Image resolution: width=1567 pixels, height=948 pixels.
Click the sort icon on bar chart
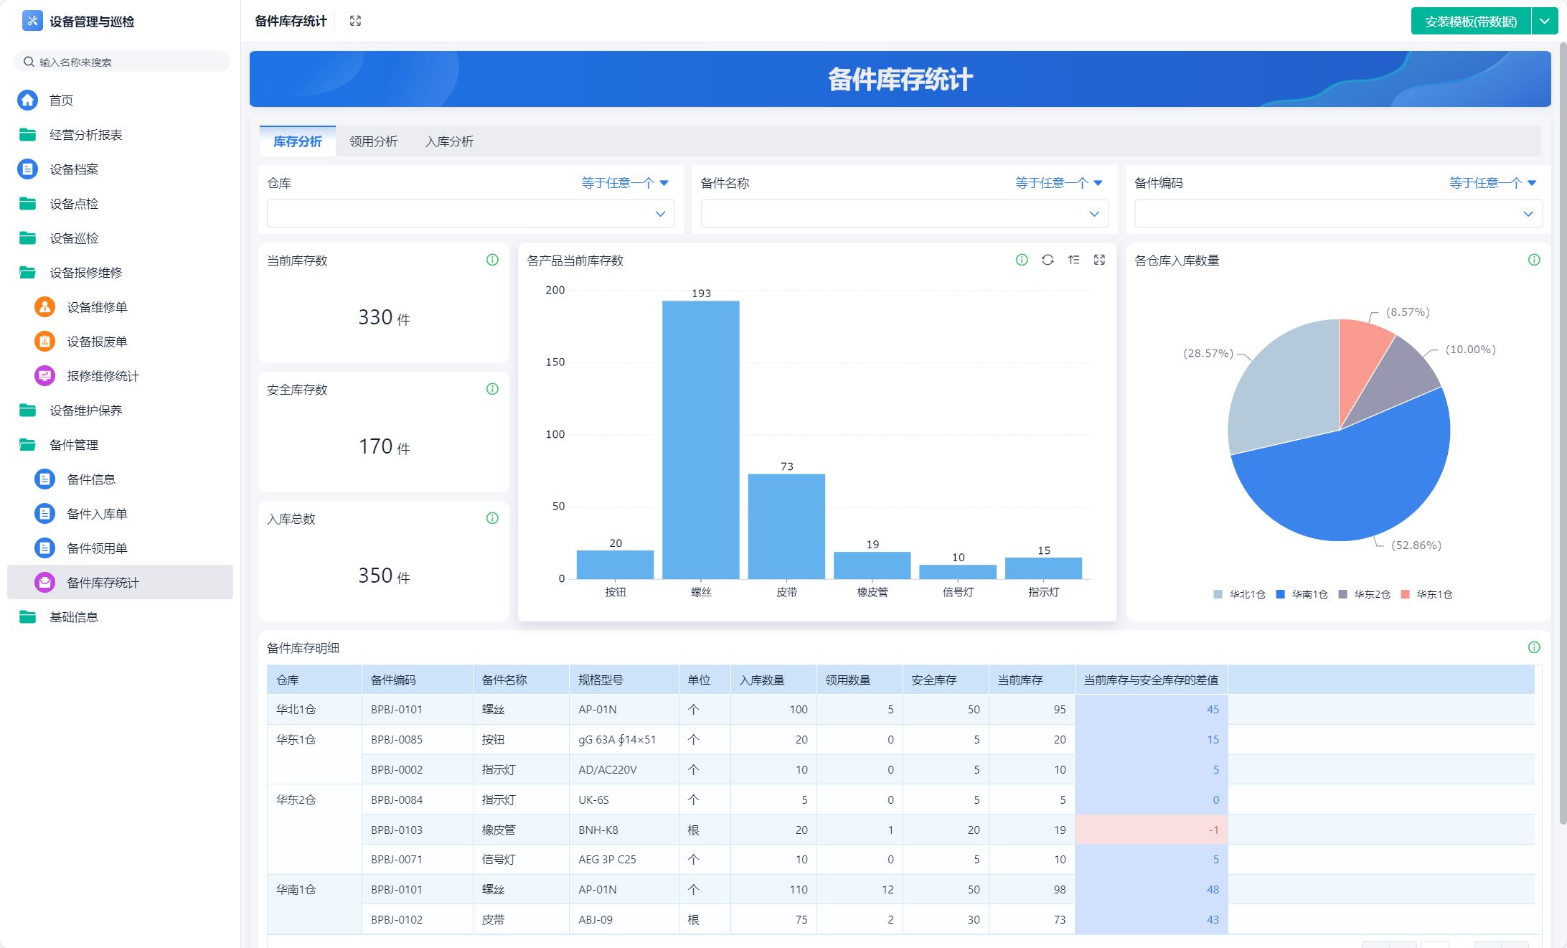pyautogui.click(x=1073, y=260)
